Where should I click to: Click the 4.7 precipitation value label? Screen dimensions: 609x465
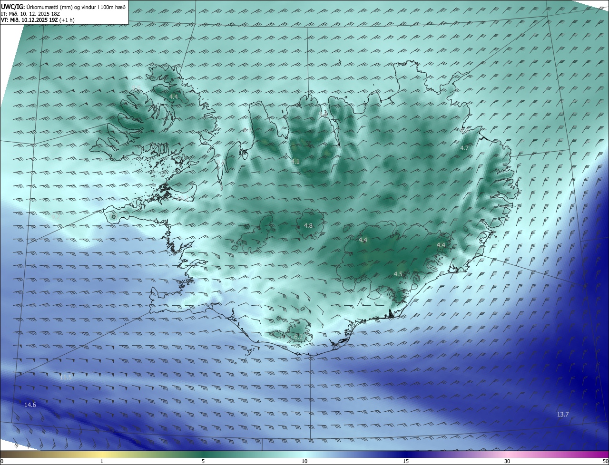(x=464, y=148)
